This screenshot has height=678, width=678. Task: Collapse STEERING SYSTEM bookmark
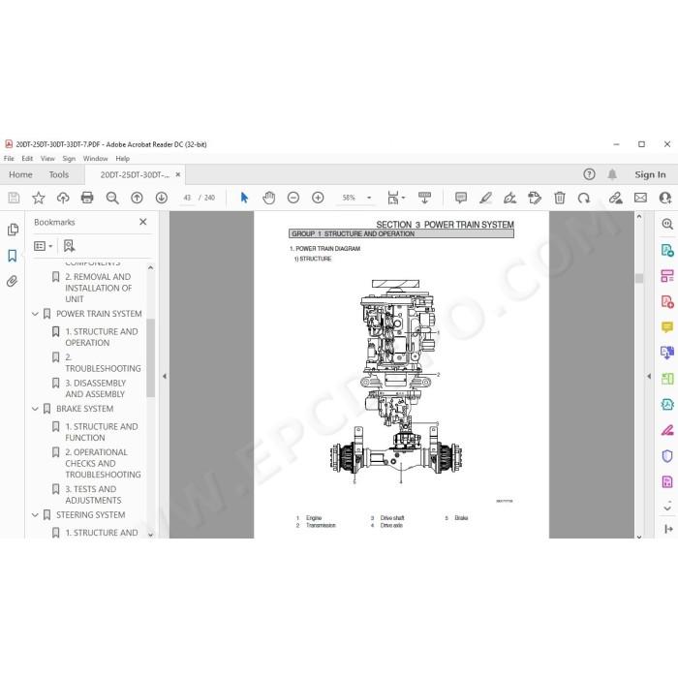(x=35, y=515)
